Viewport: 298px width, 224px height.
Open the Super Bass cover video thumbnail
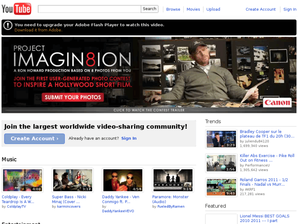click(73, 180)
